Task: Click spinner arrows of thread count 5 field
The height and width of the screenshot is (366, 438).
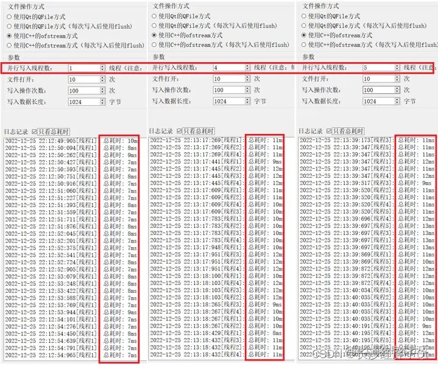Action: click(397, 67)
